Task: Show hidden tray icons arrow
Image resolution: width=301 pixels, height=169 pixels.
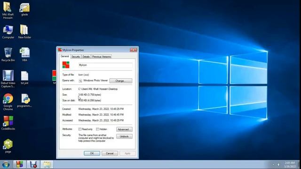Action: [x=273, y=165]
